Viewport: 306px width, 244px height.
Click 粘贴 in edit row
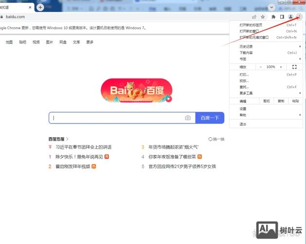point(295,101)
